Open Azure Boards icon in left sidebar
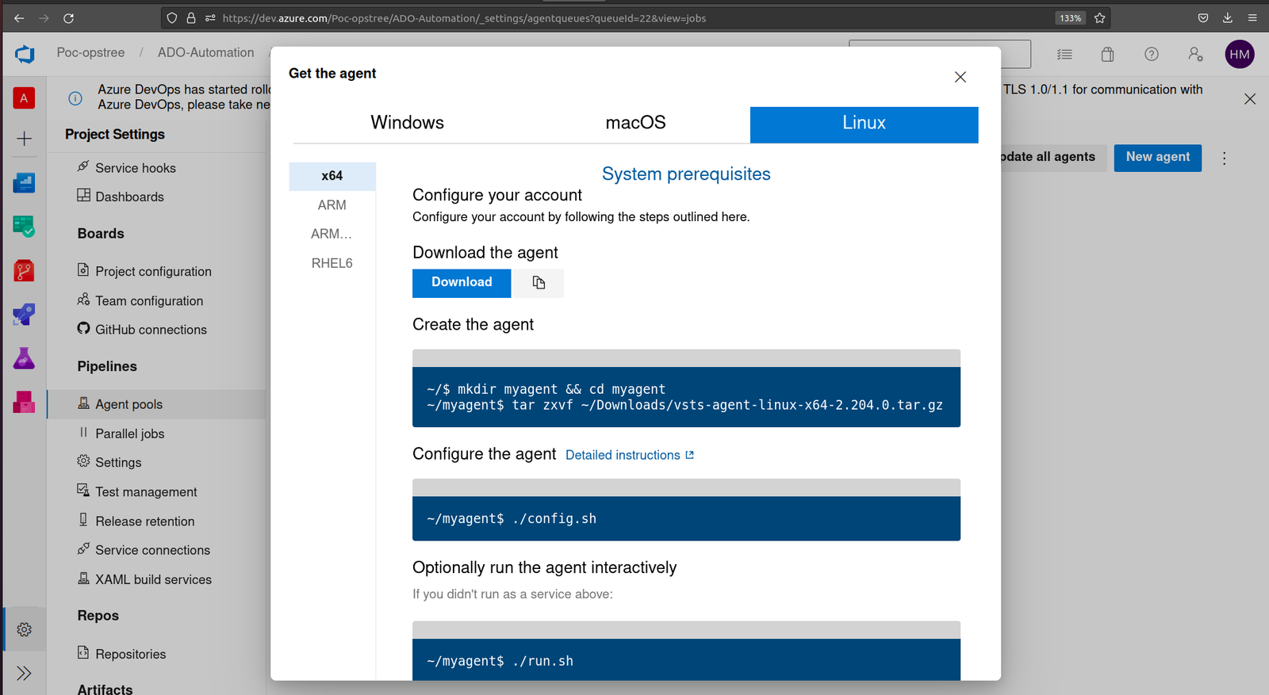The height and width of the screenshot is (695, 1269). (x=24, y=227)
